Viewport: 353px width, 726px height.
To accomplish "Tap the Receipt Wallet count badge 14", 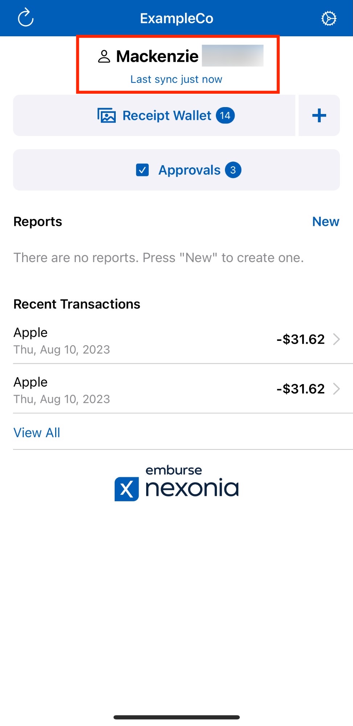I will (x=225, y=116).
